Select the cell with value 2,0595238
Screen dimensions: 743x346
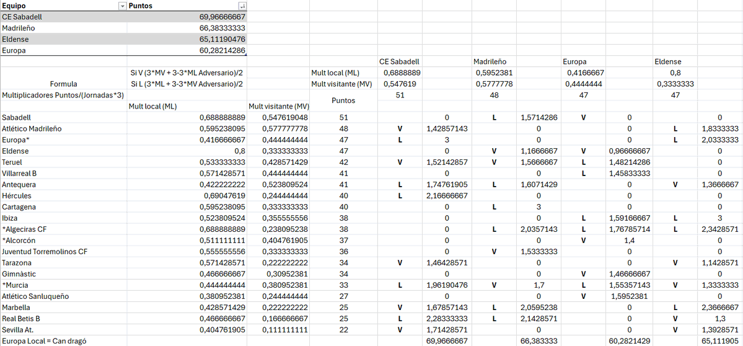(539, 308)
